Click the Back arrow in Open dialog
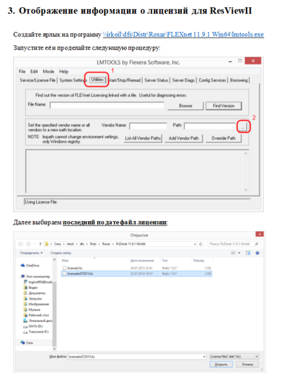 (x=21, y=244)
